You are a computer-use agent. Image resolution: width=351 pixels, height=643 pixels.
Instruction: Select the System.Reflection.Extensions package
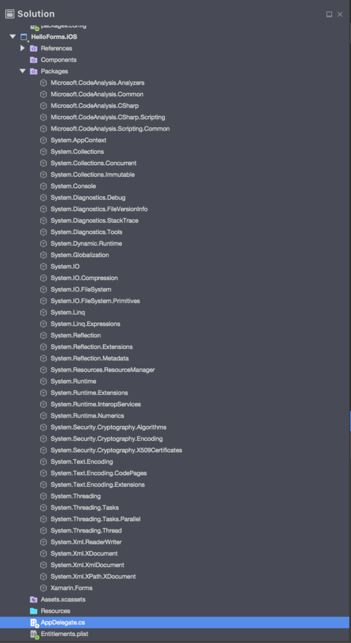point(92,347)
